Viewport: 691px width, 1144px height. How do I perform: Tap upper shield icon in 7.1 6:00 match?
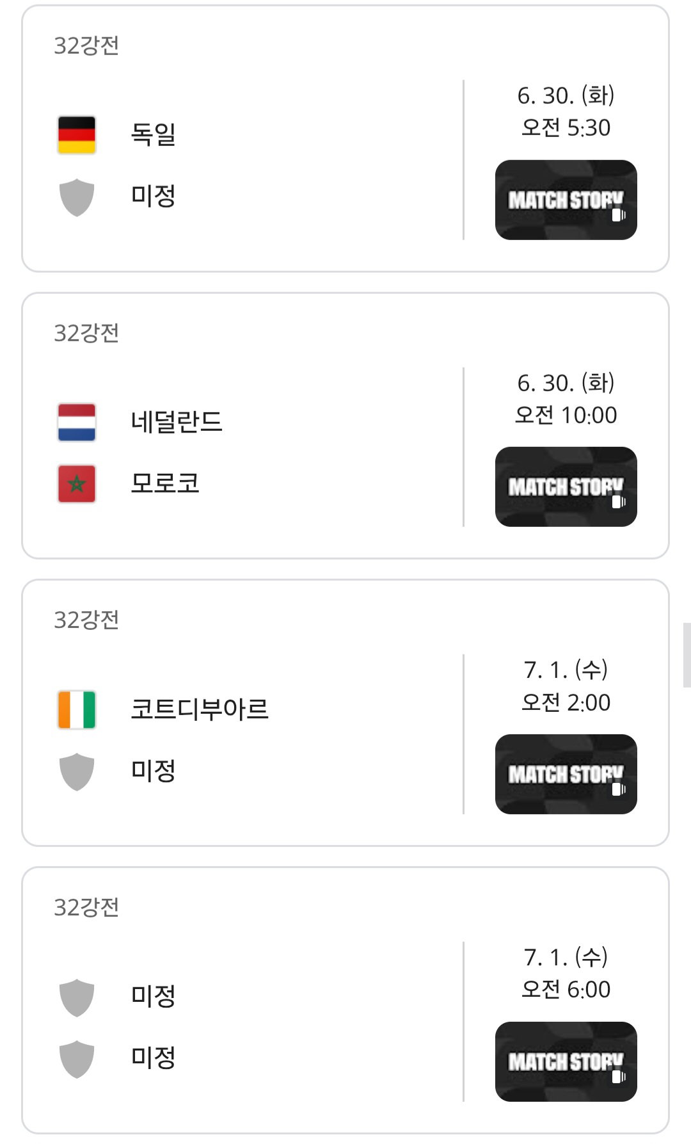click(x=77, y=997)
